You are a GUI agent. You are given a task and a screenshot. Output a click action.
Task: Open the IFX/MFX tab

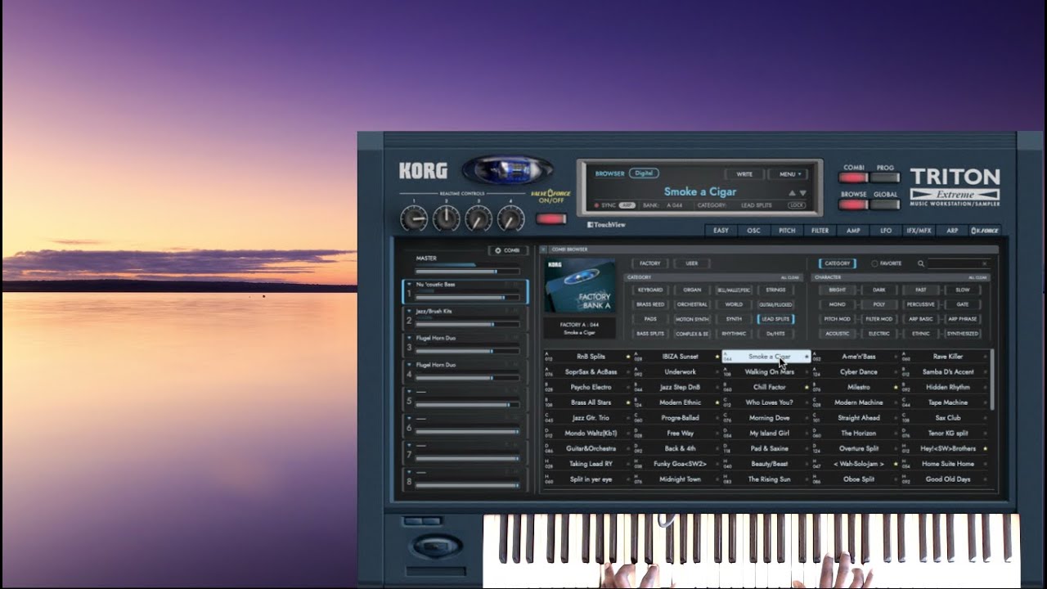point(919,231)
